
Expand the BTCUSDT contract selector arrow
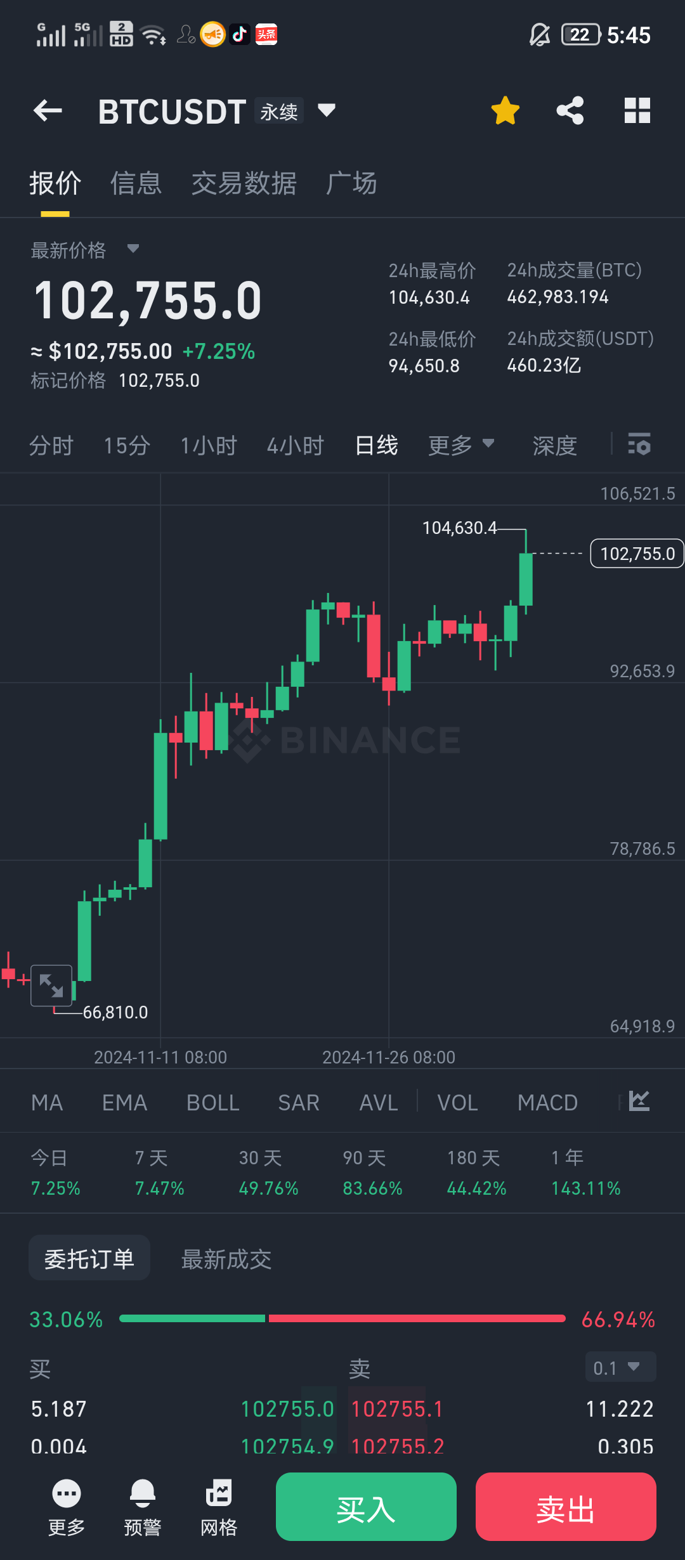(x=327, y=110)
